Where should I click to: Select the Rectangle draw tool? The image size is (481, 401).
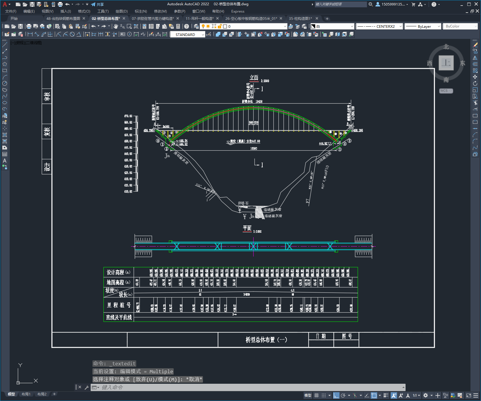pos(5,70)
